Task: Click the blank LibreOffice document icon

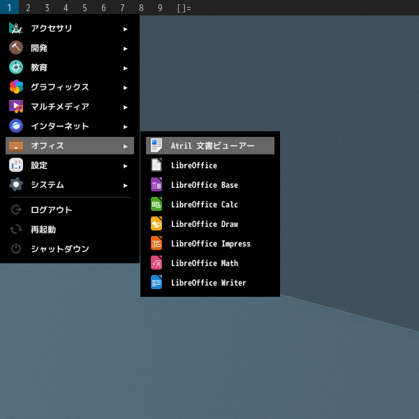Action: [x=156, y=165]
